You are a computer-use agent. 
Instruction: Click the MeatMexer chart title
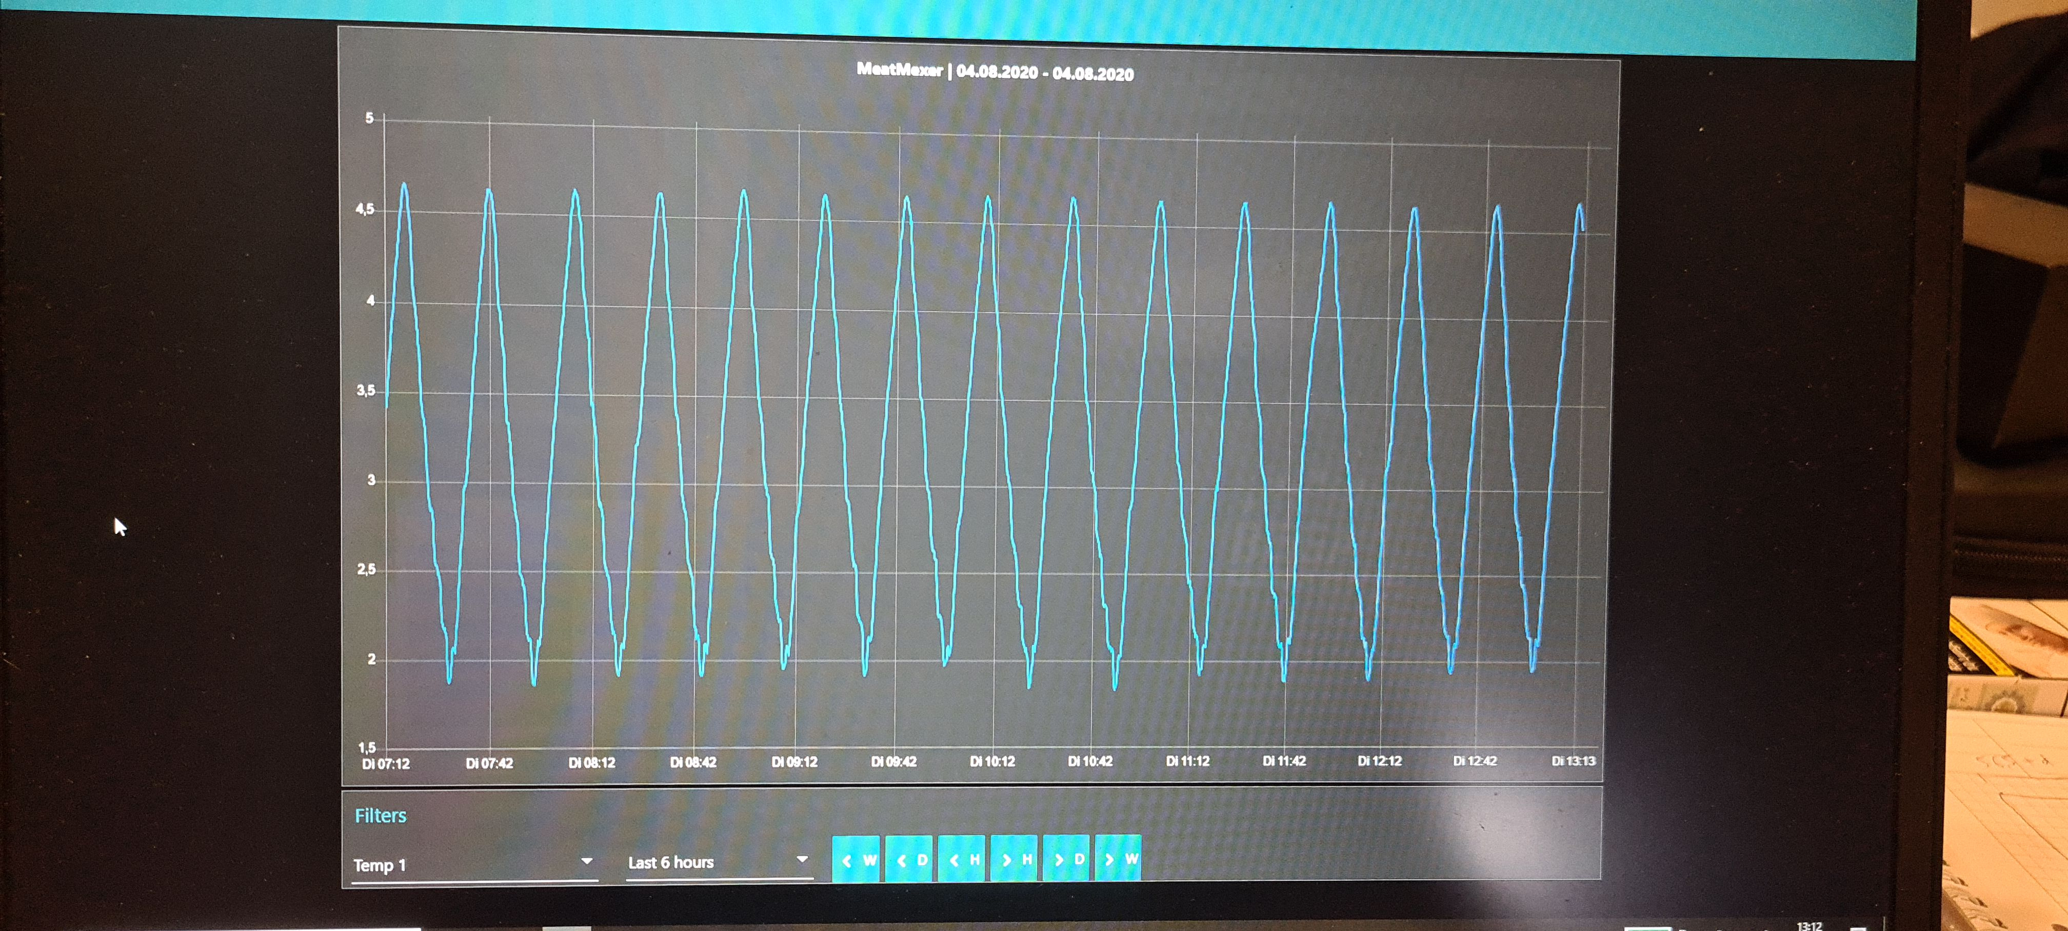995,71
